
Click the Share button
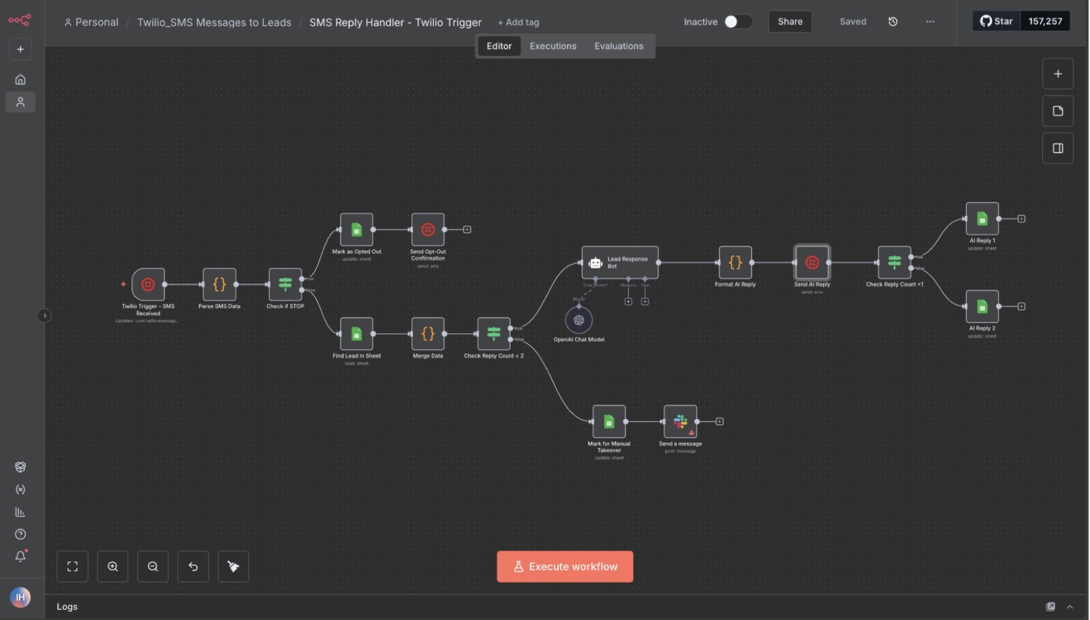tap(790, 22)
